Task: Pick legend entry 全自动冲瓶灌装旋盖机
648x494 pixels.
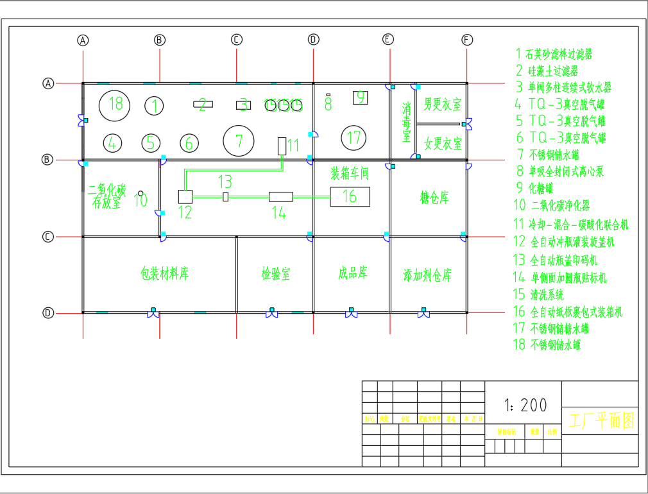Action: coord(572,241)
